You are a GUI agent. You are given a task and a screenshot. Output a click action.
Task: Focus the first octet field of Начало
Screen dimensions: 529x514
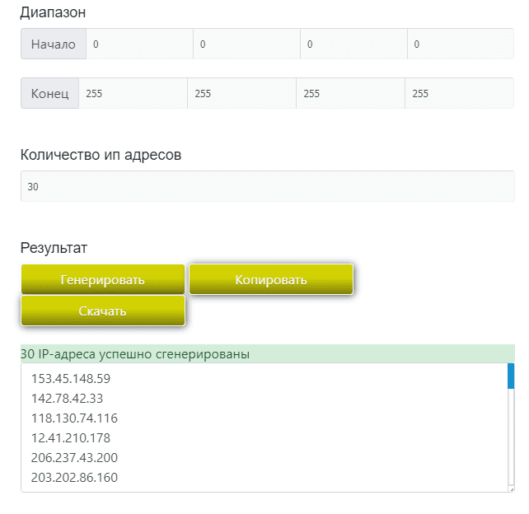139,44
